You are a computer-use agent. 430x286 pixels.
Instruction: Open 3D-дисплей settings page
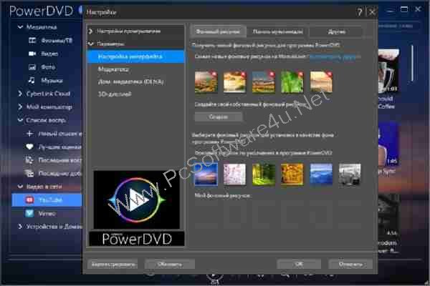coord(115,94)
